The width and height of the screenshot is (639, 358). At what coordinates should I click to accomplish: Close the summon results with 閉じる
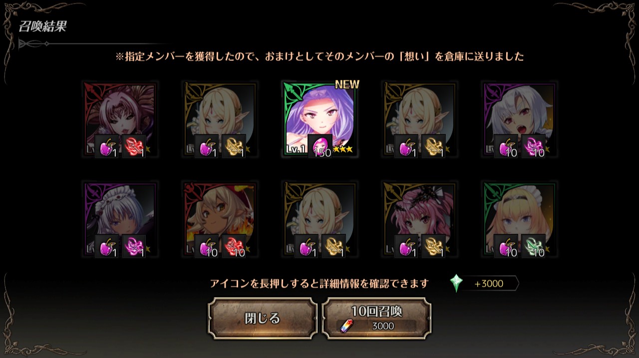click(263, 319)
